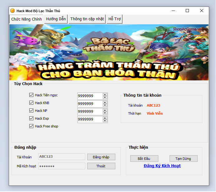The height and width of the screenshot is (192, 216).
Task: Click the Tài Khoản login input field
Action: pyautogui.click(x=62, y=157)
